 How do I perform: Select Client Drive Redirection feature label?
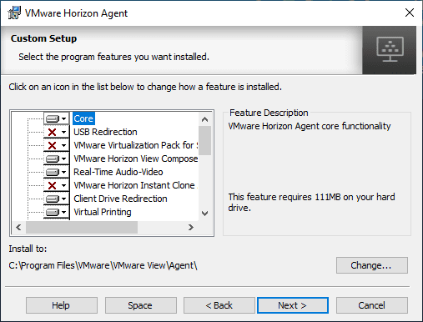tap(120, 199)
